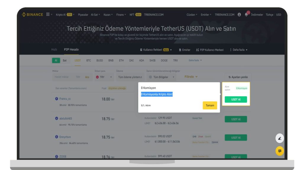Change the USD currency setting
Image resolution: width=303 pixels, height=170 pixels.
coord(279,15)
